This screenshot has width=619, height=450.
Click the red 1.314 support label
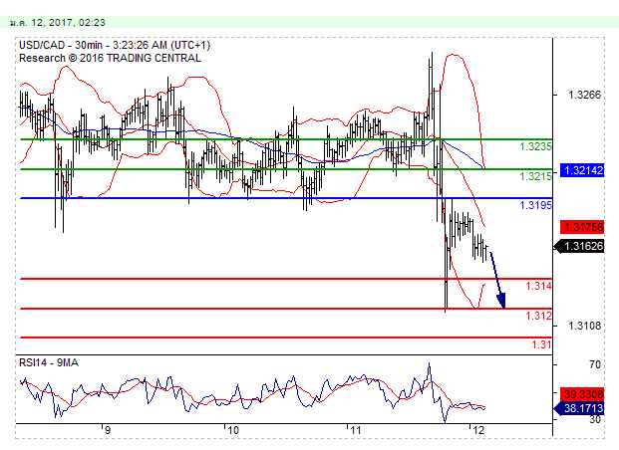coord(538,286)
